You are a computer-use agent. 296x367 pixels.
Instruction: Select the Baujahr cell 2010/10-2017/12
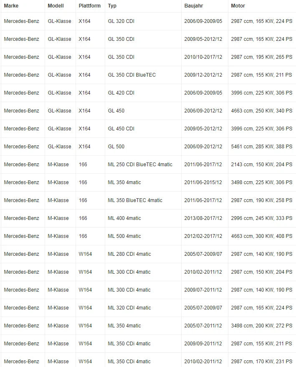[203, 57]
